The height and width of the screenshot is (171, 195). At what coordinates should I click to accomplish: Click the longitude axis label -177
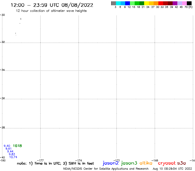click(x=40, y=160)
